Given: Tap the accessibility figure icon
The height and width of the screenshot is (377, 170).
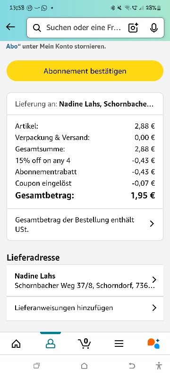Looking at the screenshot, I should [159, 366].
